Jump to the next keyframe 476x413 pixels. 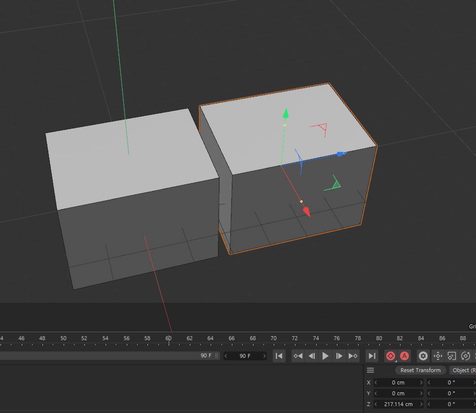pyautogui.click(x=353, y=356)
